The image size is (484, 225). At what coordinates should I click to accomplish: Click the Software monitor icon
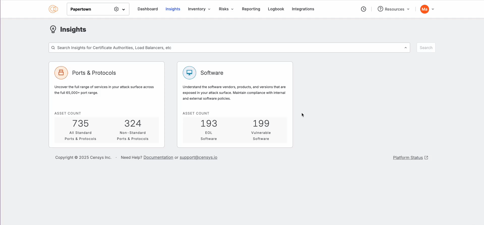tap(189, 73)
